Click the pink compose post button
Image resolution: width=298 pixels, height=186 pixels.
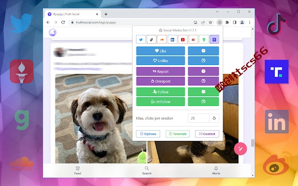(240, 149)
